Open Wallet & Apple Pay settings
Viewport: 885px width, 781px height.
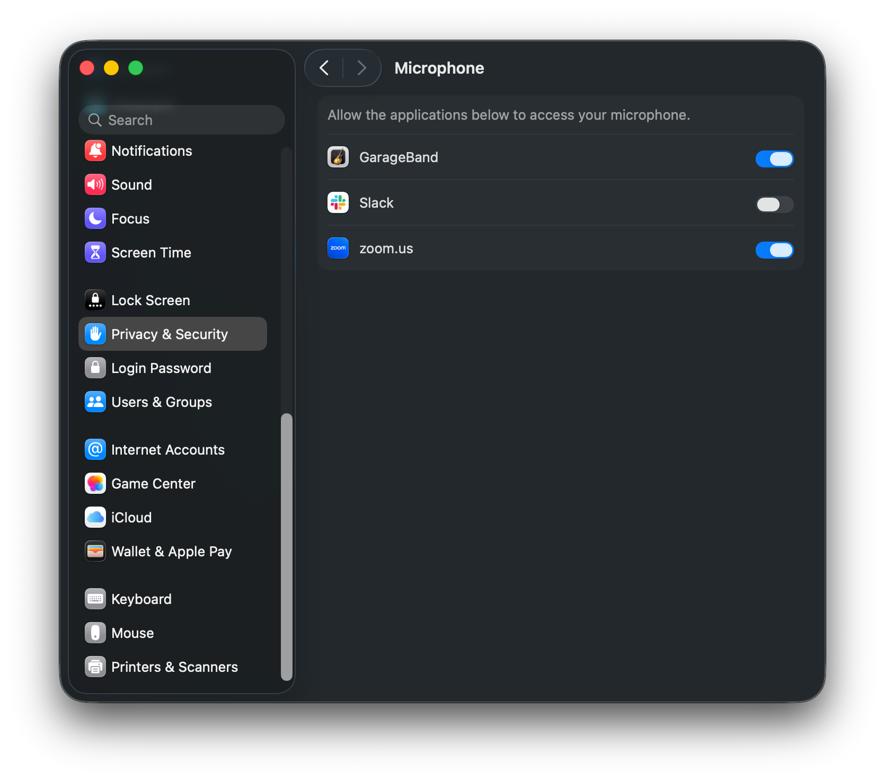(x=171, y=551)
